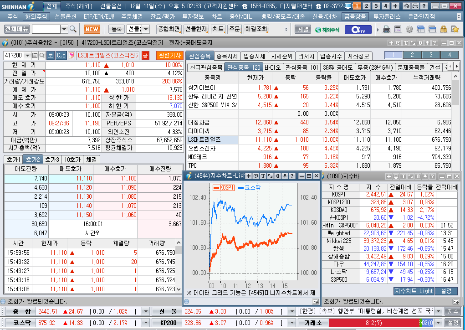
Task: Click the 전체메뉴 button
Action: point(17,29)
